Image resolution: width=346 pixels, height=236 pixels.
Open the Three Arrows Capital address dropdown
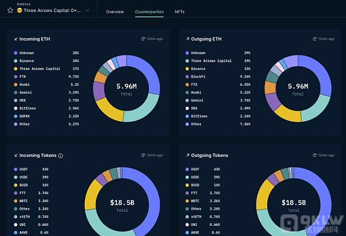52,10
